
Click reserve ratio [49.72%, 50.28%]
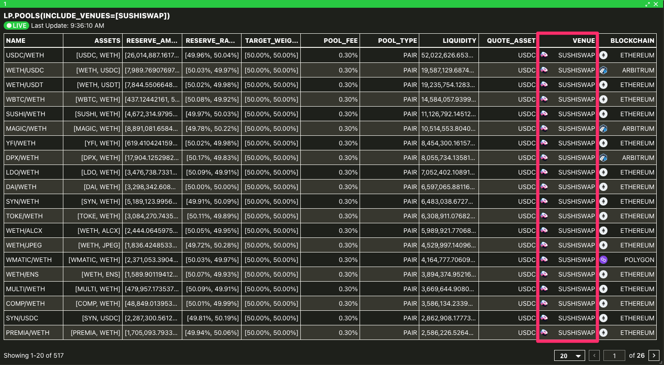[x=211, y=245]
